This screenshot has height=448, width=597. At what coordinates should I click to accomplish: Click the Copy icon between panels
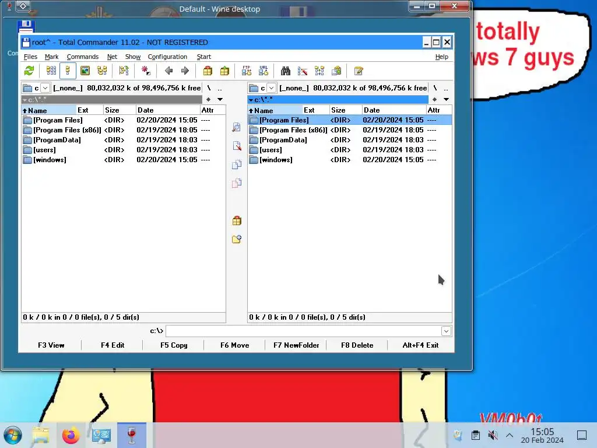pyautogui.click(x=237, y=164)
